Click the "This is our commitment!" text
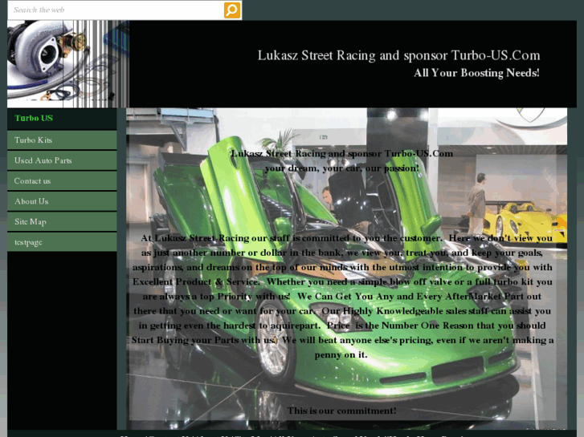 coord(341,411)
